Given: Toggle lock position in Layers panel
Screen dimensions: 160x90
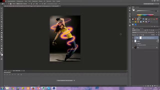Looking at the screenshot, I should coord(141,35).
